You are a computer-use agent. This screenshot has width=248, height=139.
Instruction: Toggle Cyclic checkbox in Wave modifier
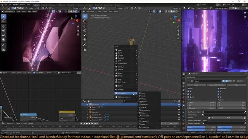188,97
